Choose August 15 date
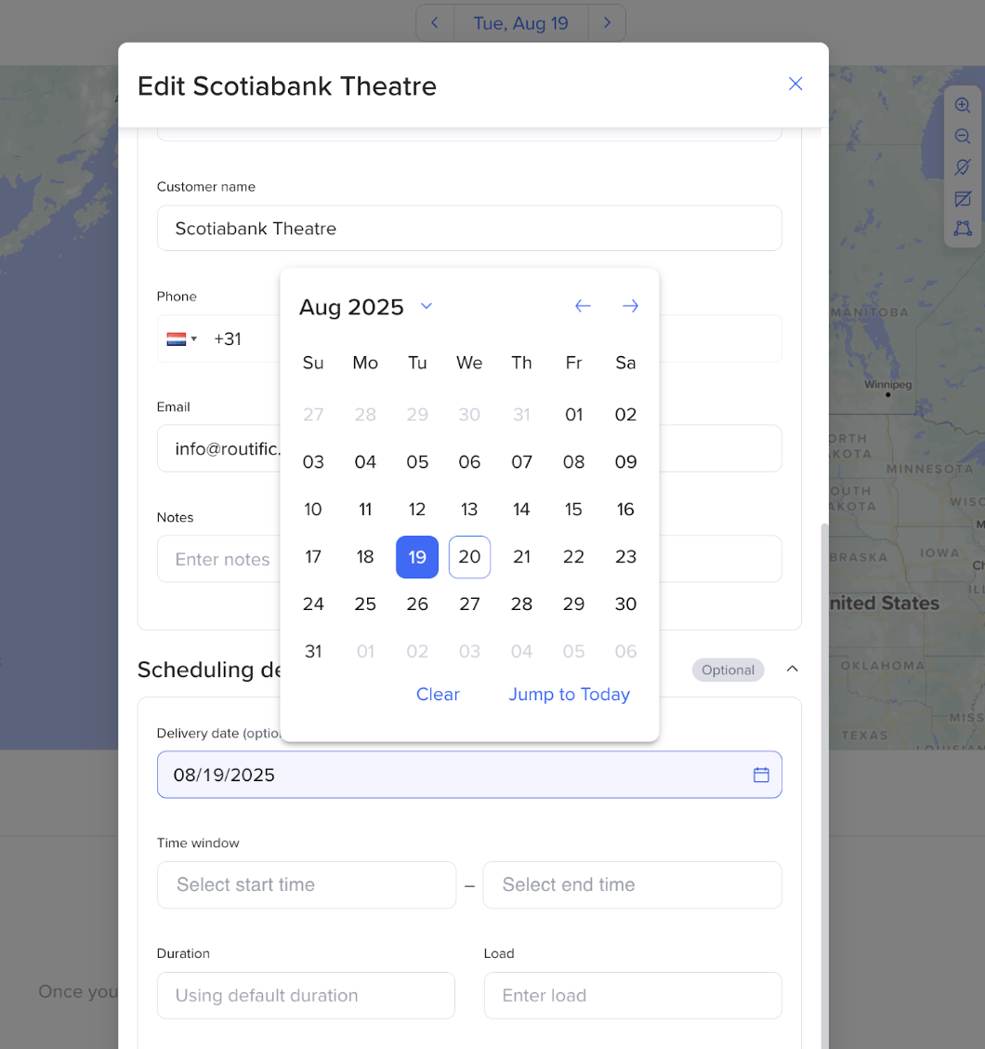985x1049 pixels. 573,510
